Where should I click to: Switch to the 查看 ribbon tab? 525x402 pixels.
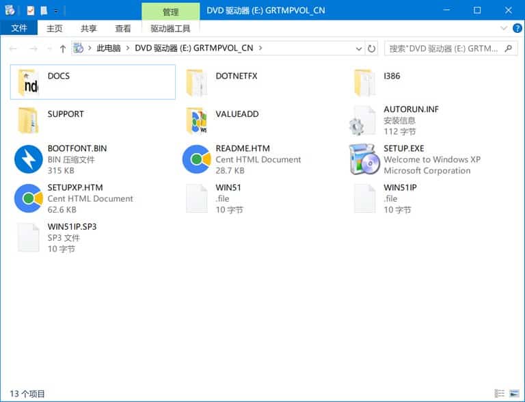point(123,29)
